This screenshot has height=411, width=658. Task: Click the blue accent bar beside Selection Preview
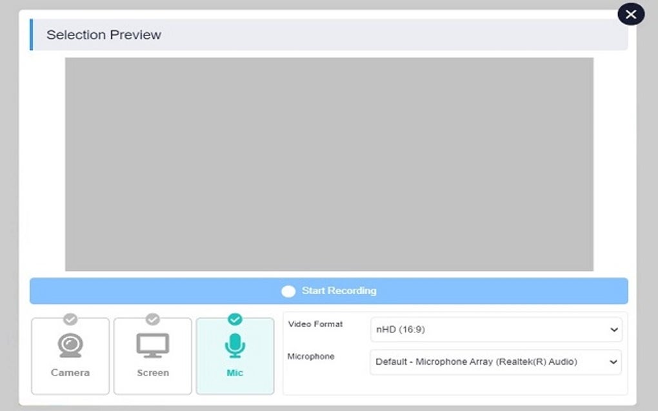point(30,35)
